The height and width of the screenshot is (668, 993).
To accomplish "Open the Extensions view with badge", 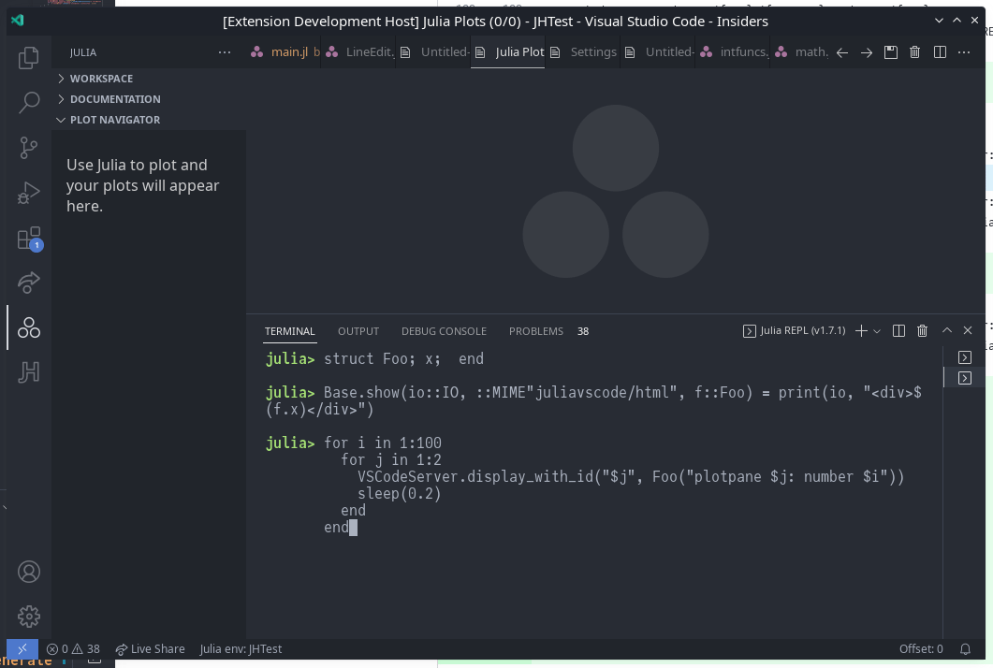I will click(x=29, y=239).
